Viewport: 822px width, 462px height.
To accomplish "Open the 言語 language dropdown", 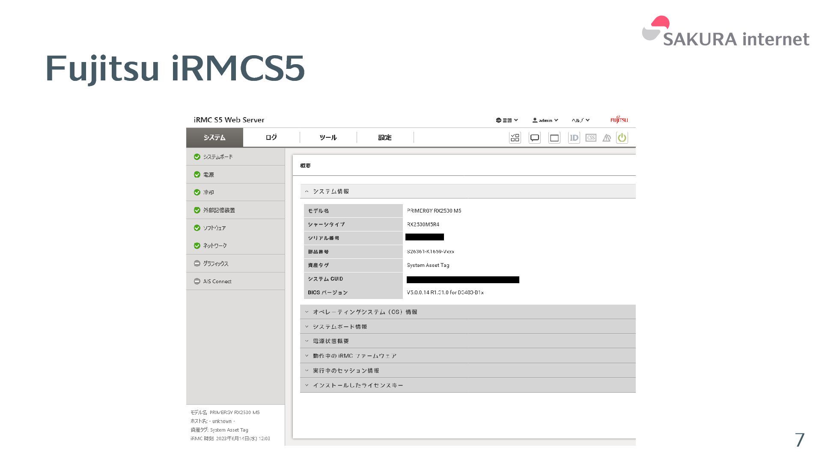I will click(x=507, y=120).
